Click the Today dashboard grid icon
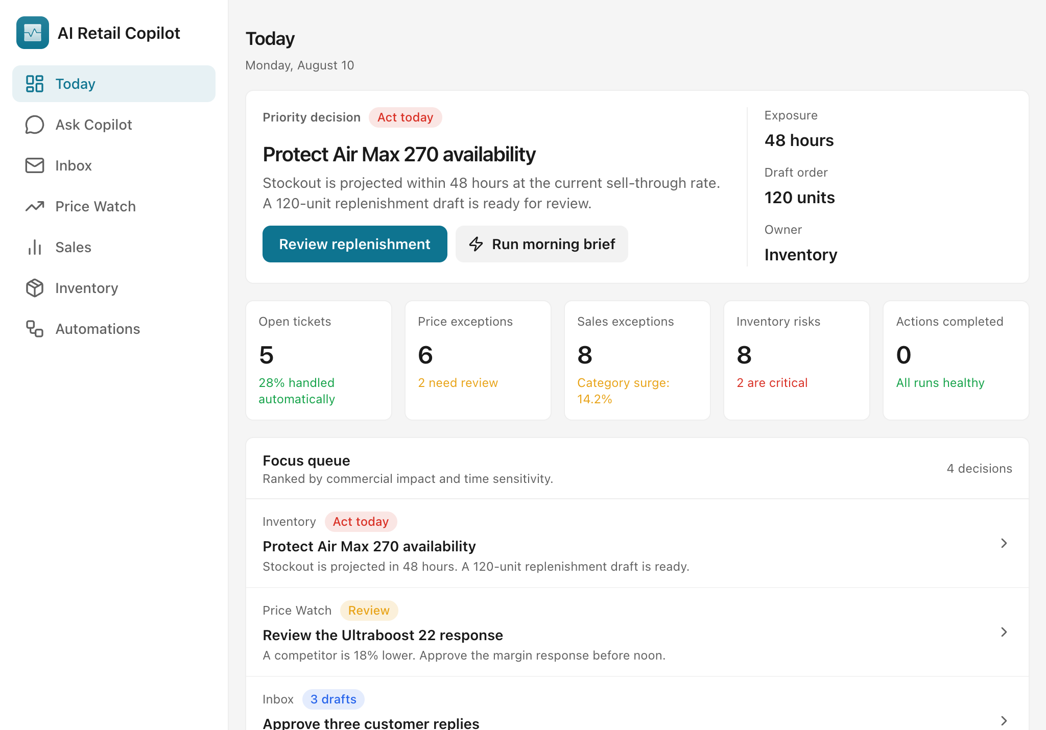 35,84
